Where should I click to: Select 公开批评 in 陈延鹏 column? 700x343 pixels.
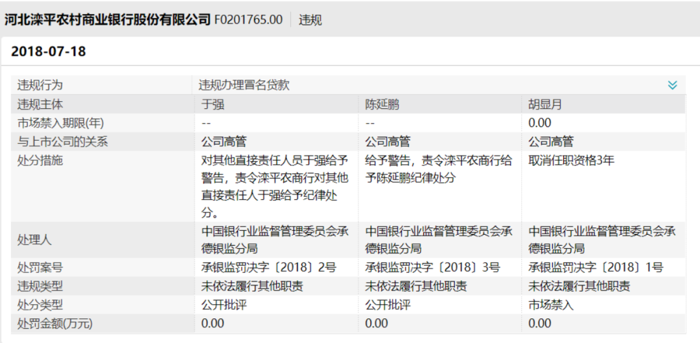pyautogui.click(x=388, y=305)
